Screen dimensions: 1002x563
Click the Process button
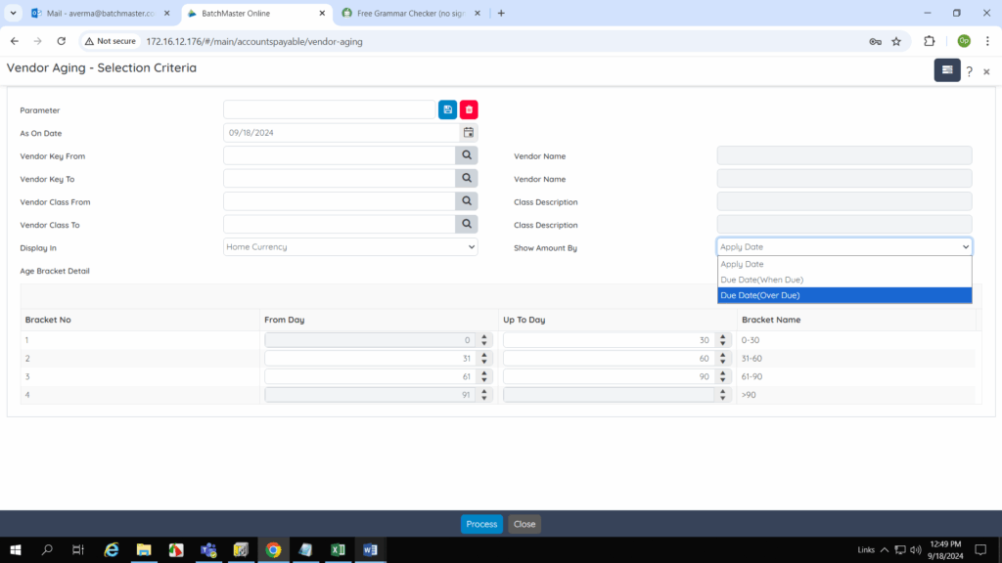(x=481, y=524)
